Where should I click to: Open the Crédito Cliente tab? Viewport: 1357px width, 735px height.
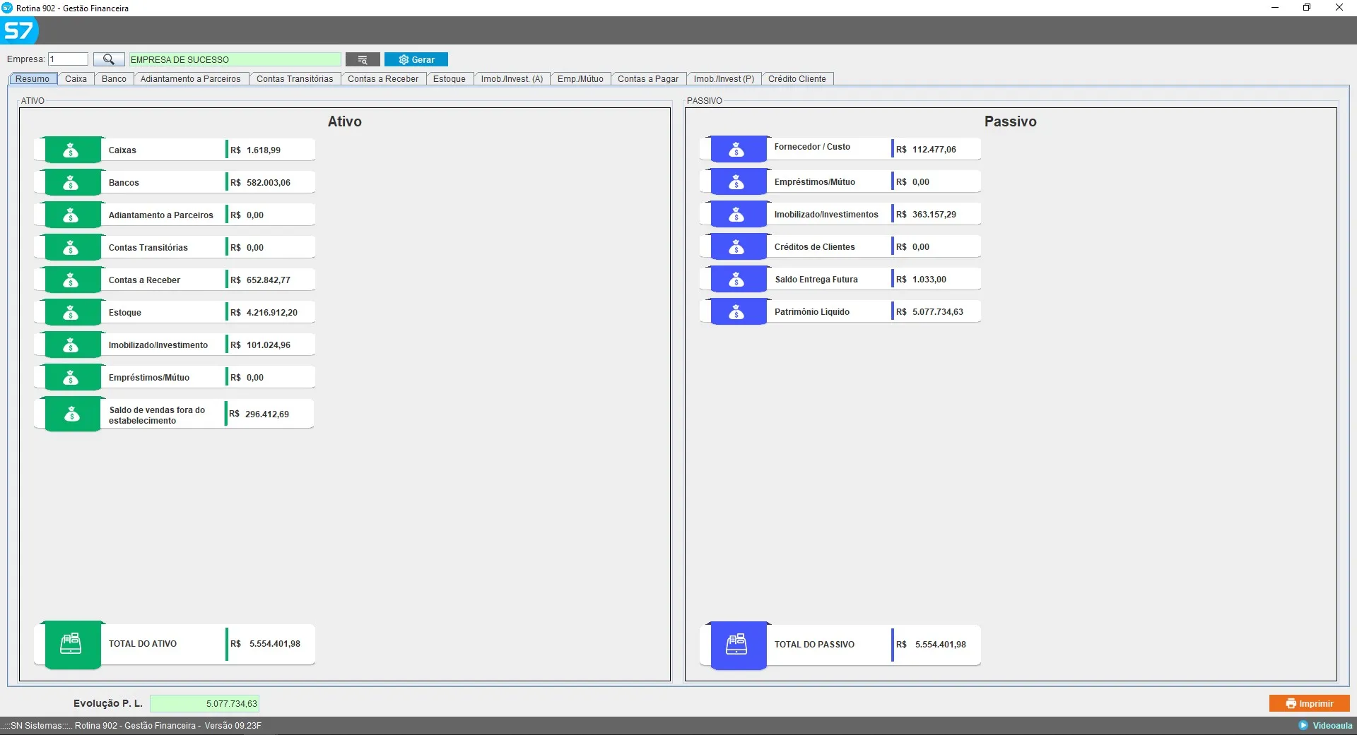[x=797, y=79]
